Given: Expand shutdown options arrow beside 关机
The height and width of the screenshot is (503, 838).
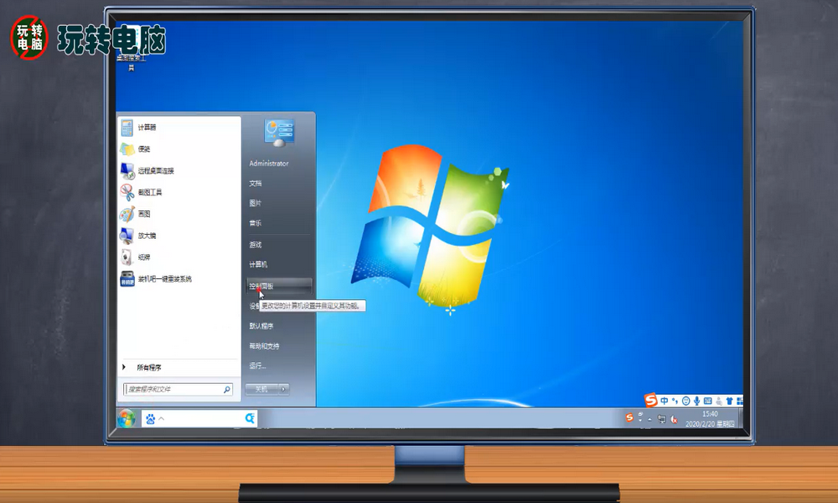Looking at the screenshot, I should coord(284,389).
